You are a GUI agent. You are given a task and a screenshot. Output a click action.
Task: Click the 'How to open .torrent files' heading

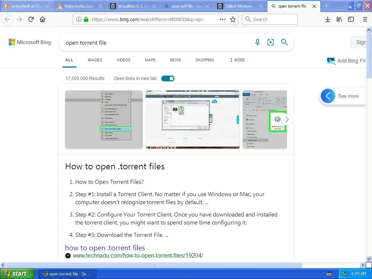(x=115, y=166)
